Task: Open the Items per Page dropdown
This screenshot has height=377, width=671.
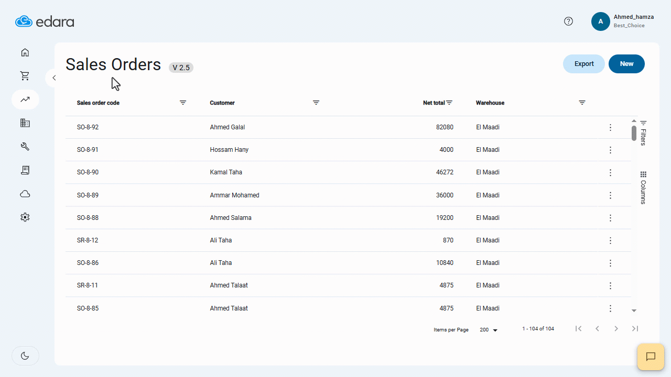Action: (489, 330)
